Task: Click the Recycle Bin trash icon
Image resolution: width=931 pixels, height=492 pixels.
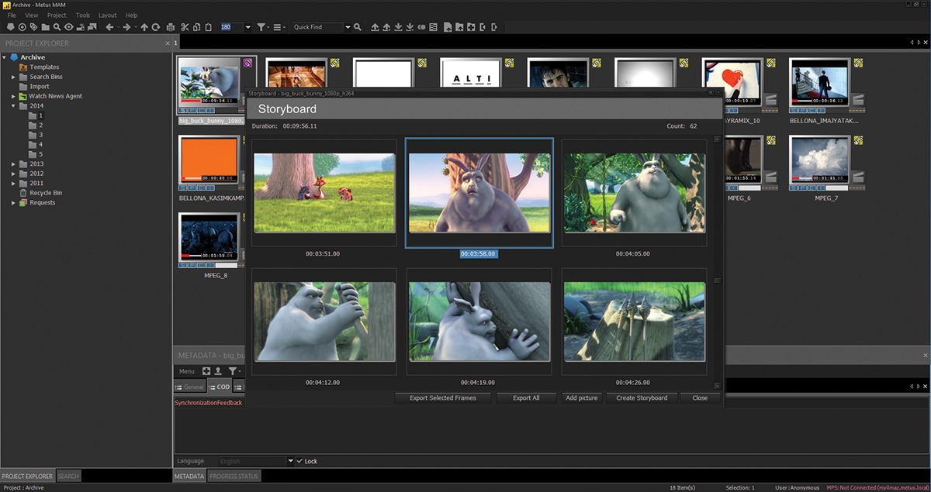Action: 23,193
